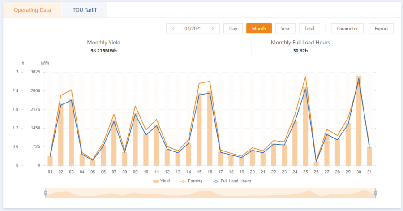Select the Operating Data tab
This screenshot has width=403, height=211.
pyautogui.click(x=32, y=10)
